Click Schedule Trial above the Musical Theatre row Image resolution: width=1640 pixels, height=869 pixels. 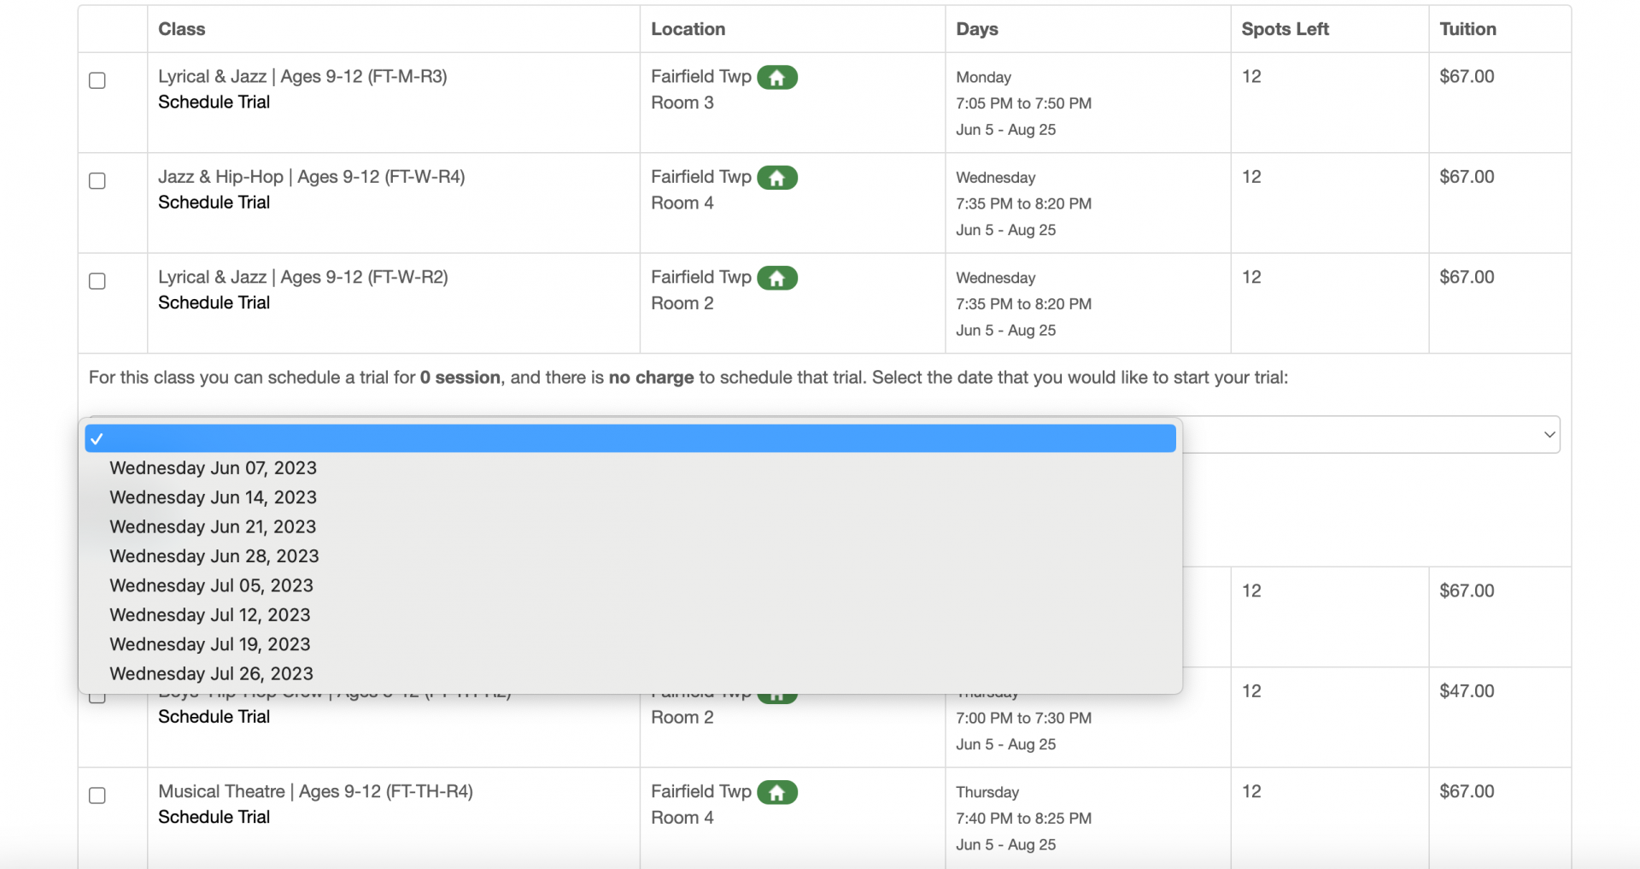pyautogui.click(x=214, y=717)
